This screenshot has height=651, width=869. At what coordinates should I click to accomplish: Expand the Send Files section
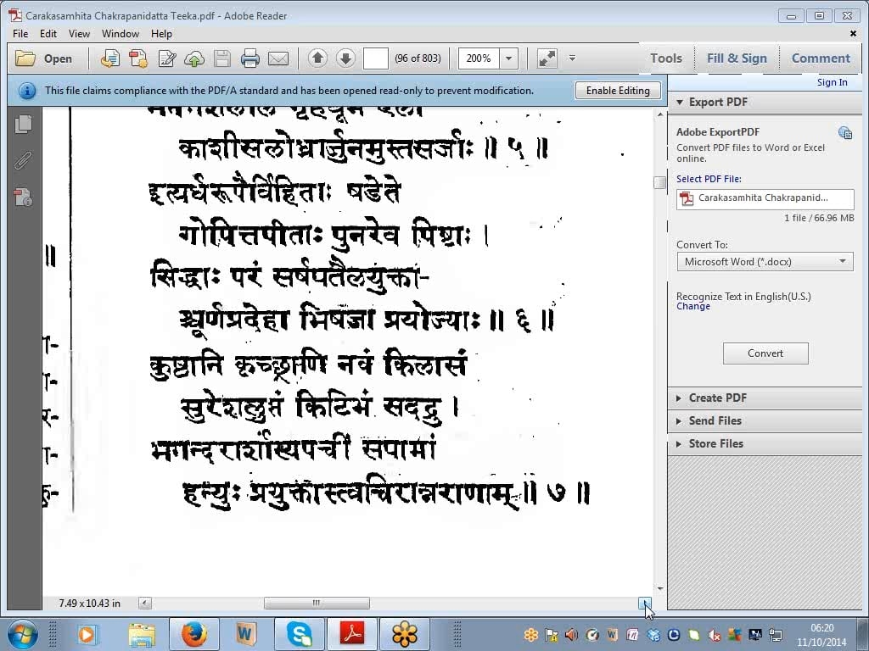(x=715, y=420)
